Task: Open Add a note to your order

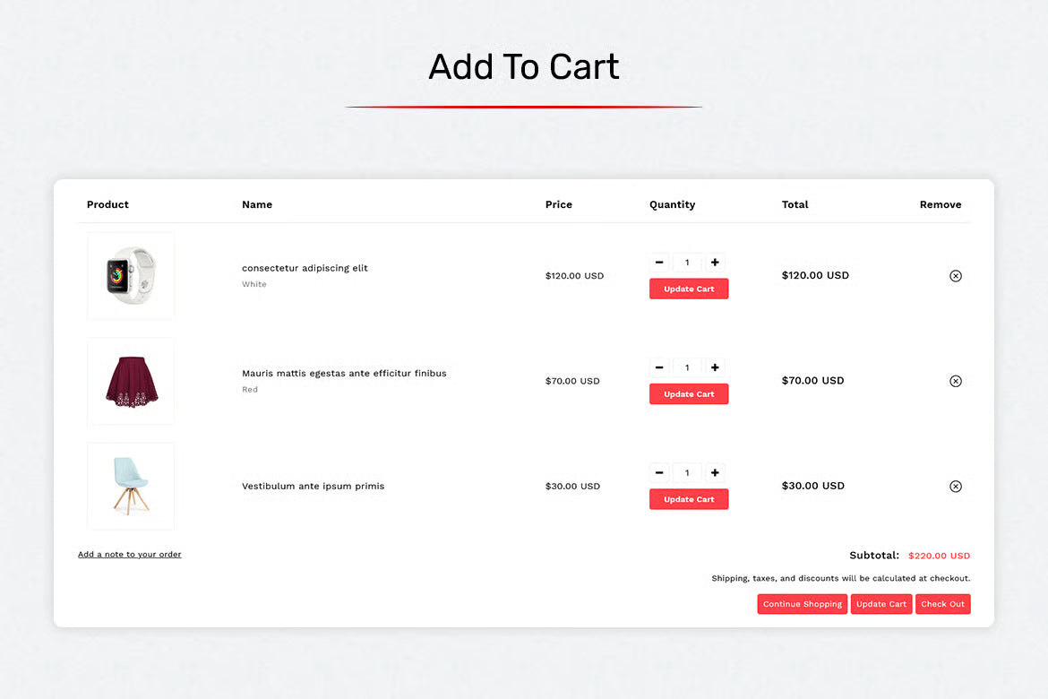Action: coord(129,554)
